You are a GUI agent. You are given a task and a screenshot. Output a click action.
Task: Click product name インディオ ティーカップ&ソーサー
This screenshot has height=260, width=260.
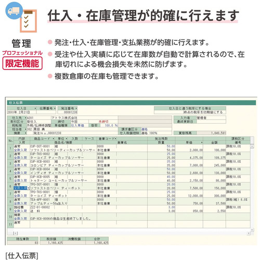coord(57,173)
